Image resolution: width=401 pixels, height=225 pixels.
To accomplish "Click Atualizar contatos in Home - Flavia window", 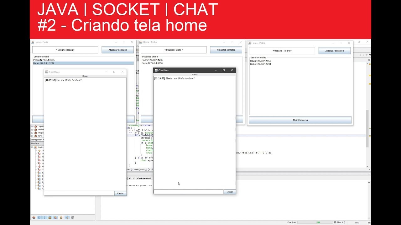I will point(117,50).
